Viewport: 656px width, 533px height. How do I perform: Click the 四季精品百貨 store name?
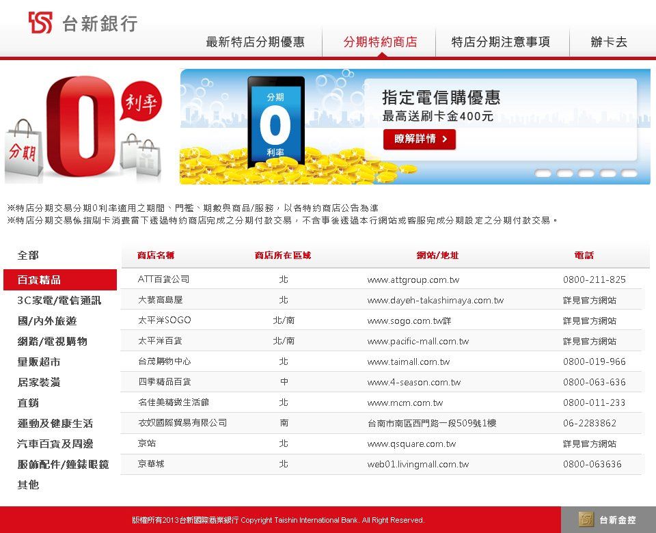point(165,381)
